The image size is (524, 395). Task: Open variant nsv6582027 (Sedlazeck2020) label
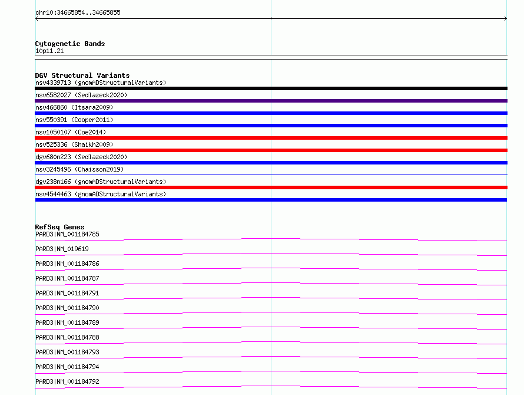pos(81,95)
